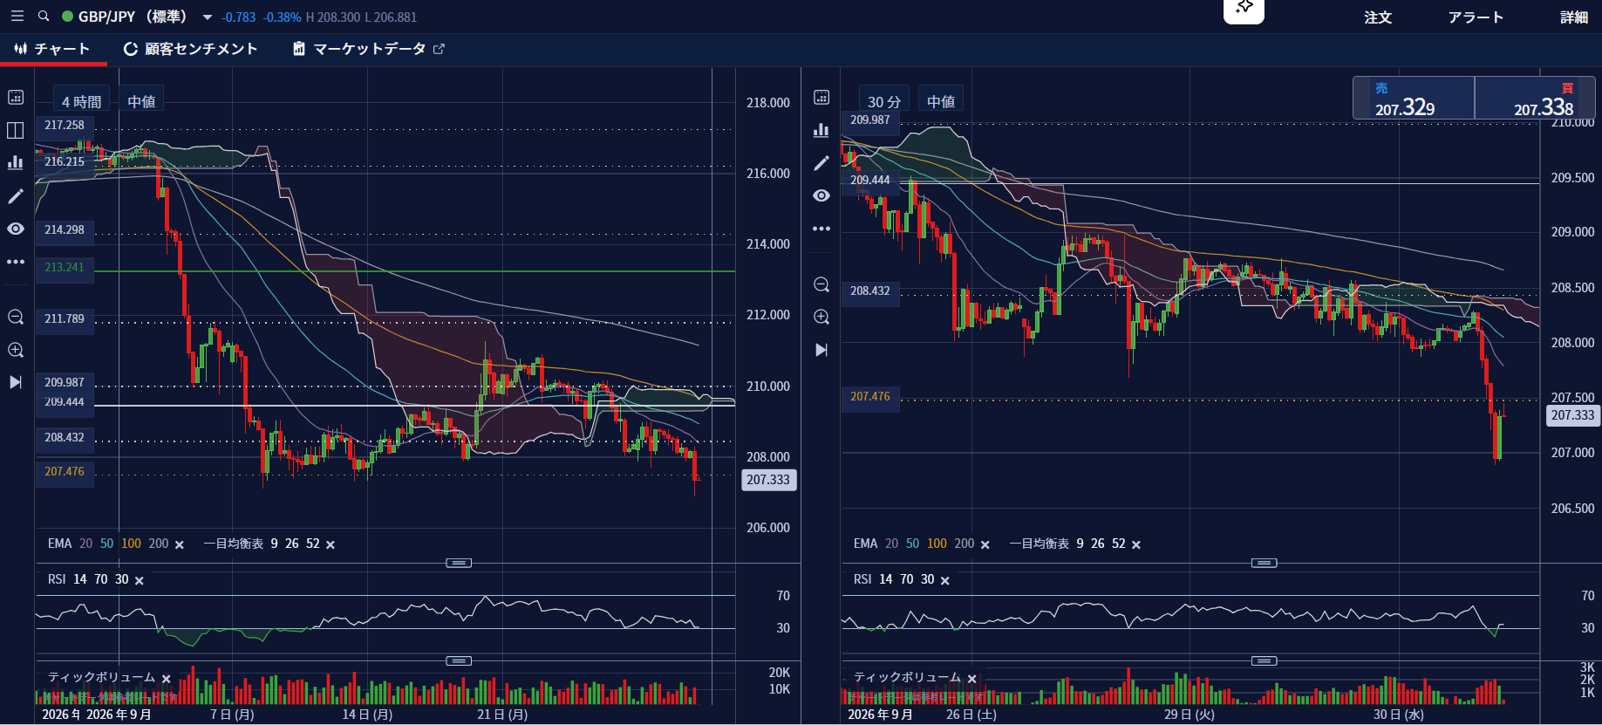Open マーケットデータ external link tab
This screenshot has height=725, width=1602.
tap(369, 49)
